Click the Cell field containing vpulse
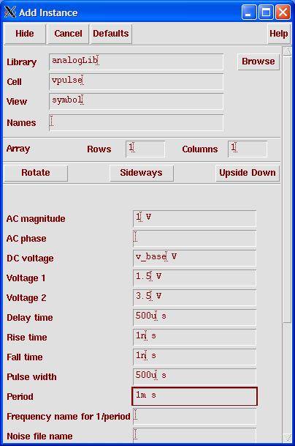 136,81
